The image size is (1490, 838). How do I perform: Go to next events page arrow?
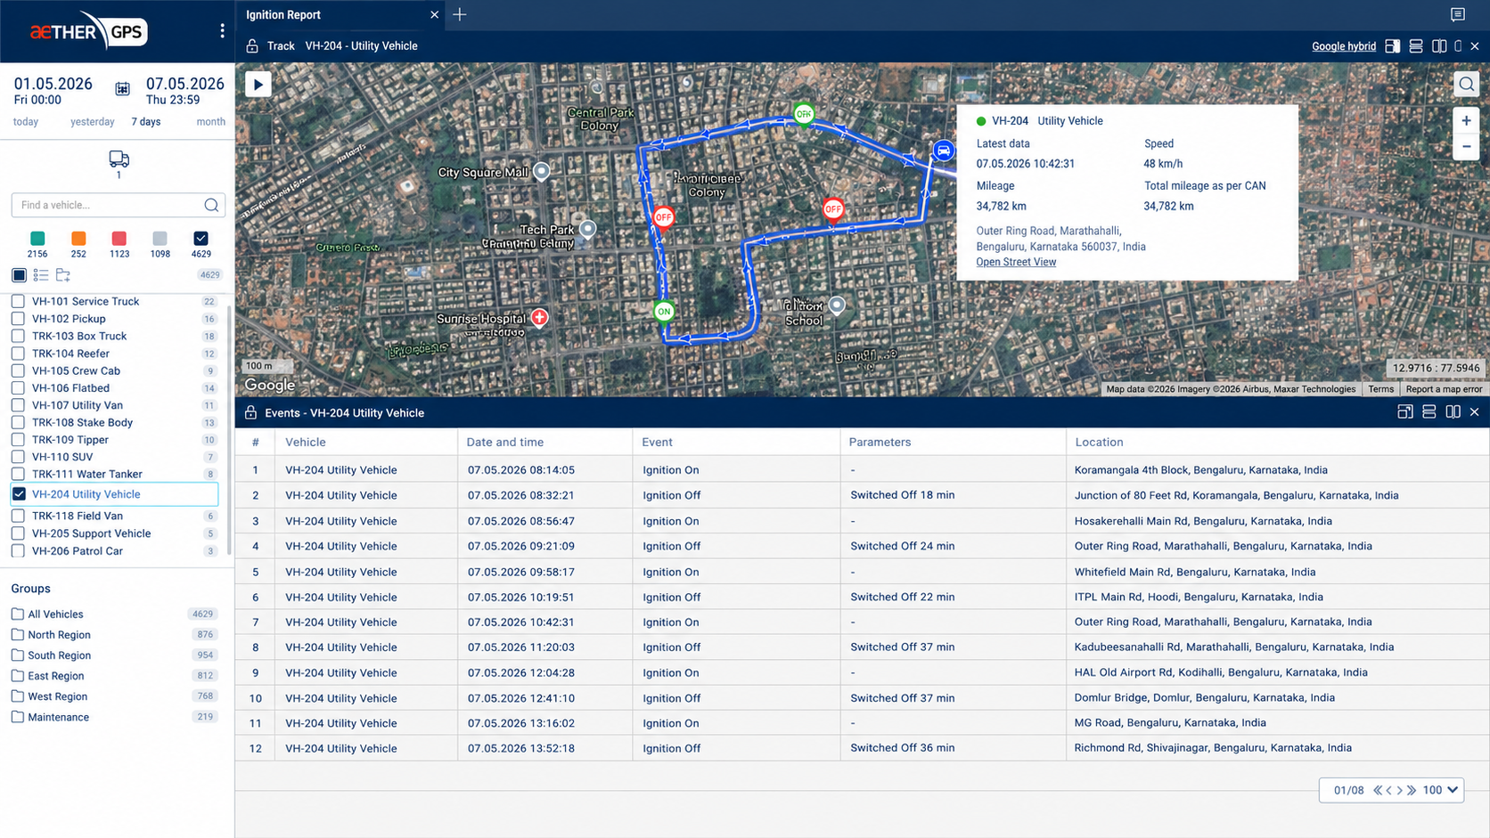click(x=1400, y=790)
